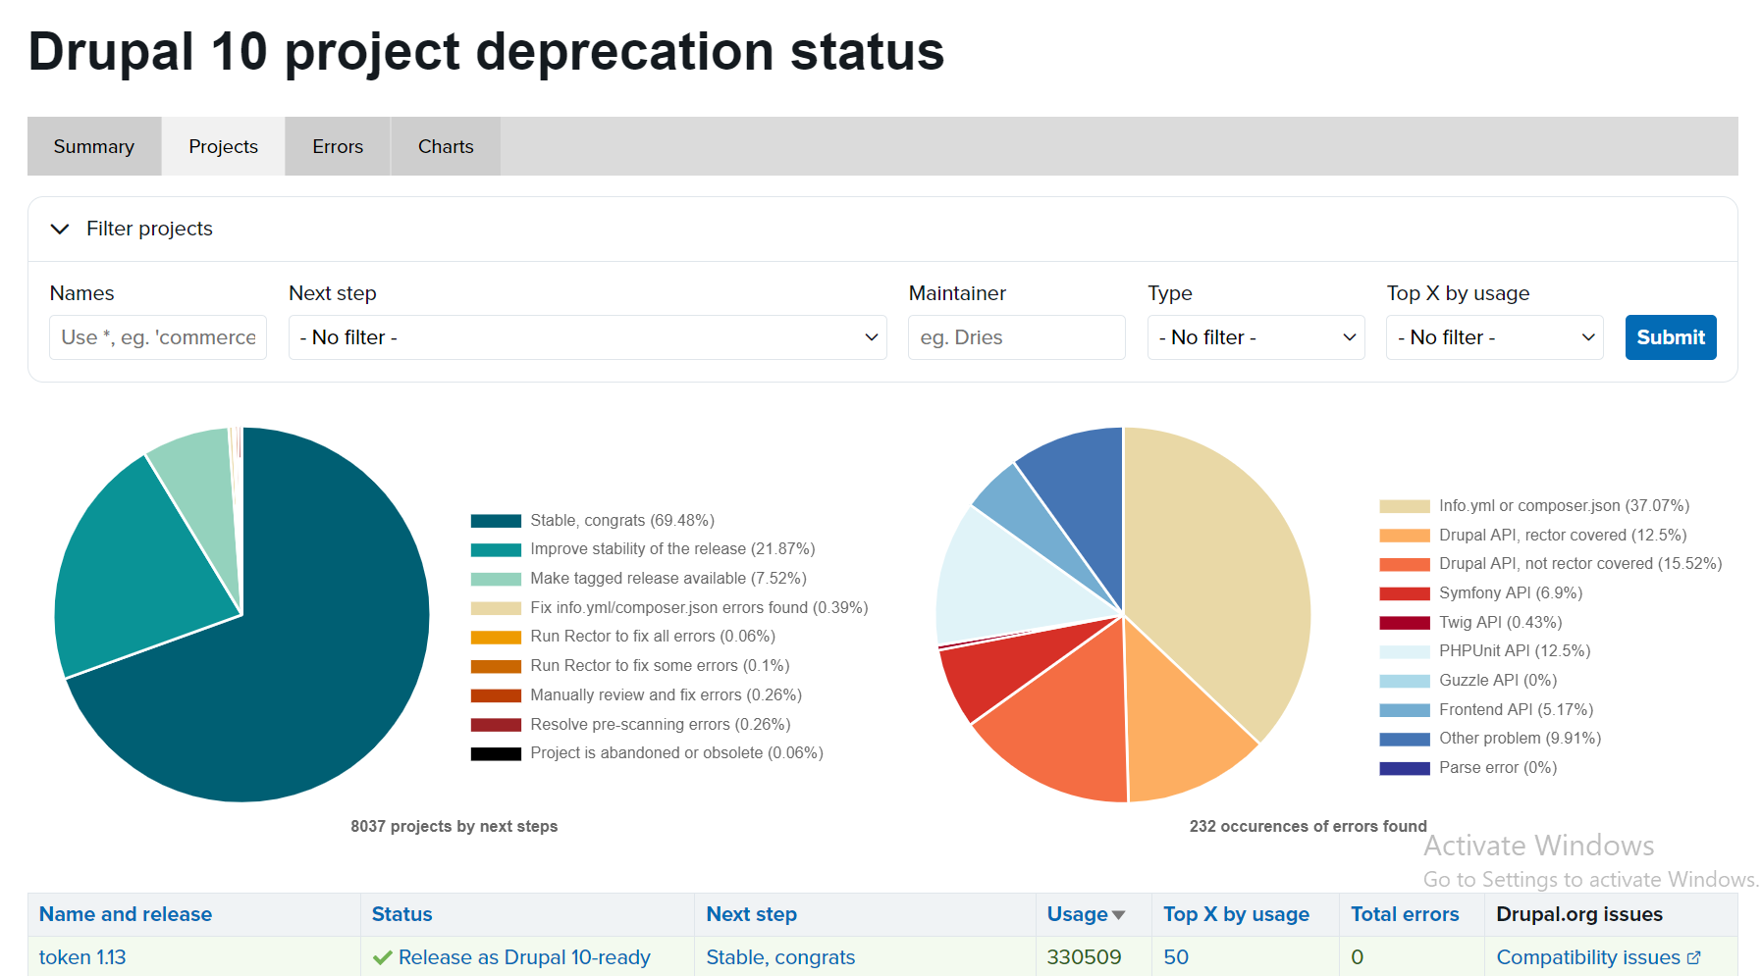The image size is (1762, 976).
Task: Click Parse error legend swatch
Action: pos(1405,768)
